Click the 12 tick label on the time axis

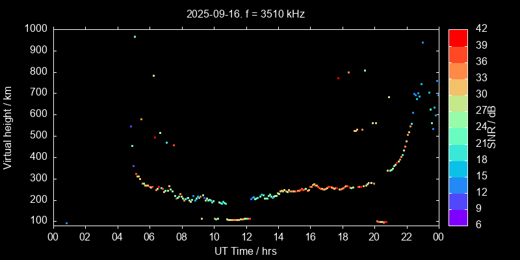[246, 237]
